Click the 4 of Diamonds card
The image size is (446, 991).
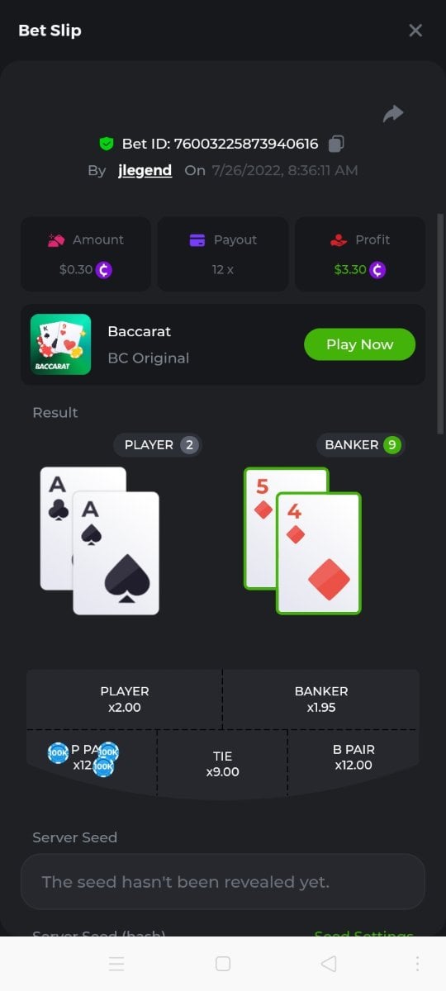pos(319,552)
